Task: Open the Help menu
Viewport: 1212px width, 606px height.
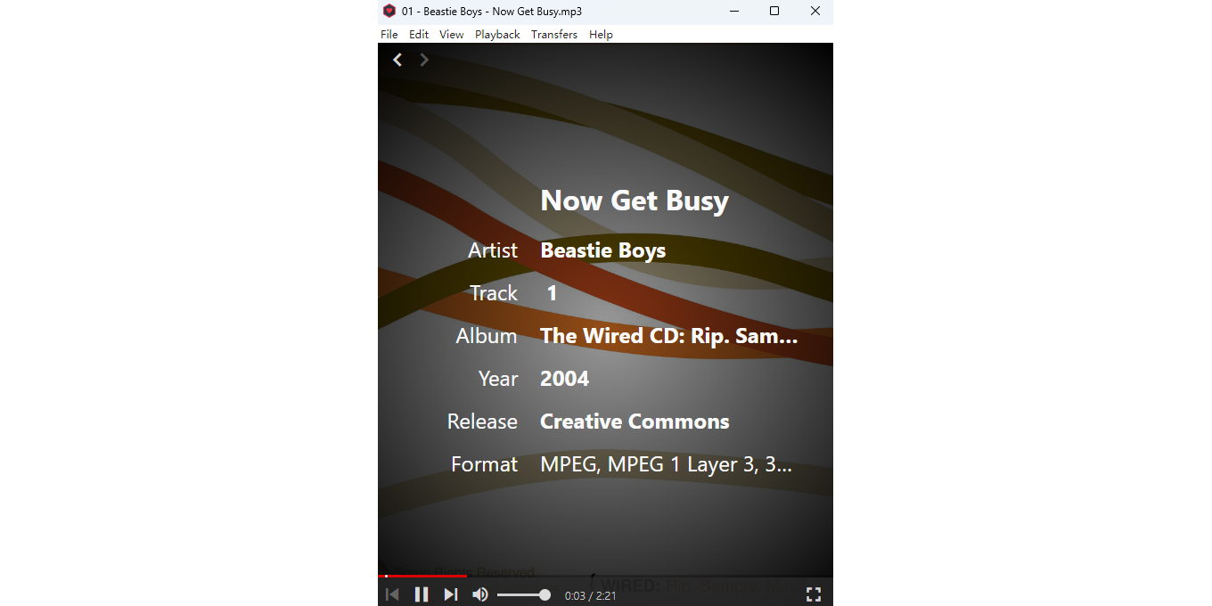Action: click(x=601, y=35)
